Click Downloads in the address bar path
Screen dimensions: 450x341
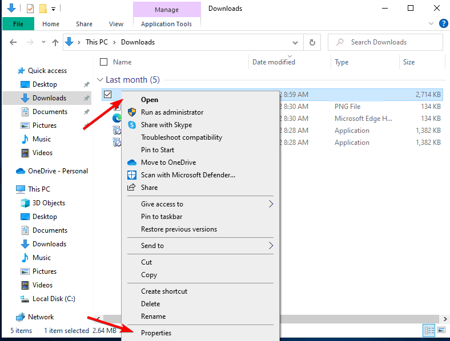coord(138,42)
